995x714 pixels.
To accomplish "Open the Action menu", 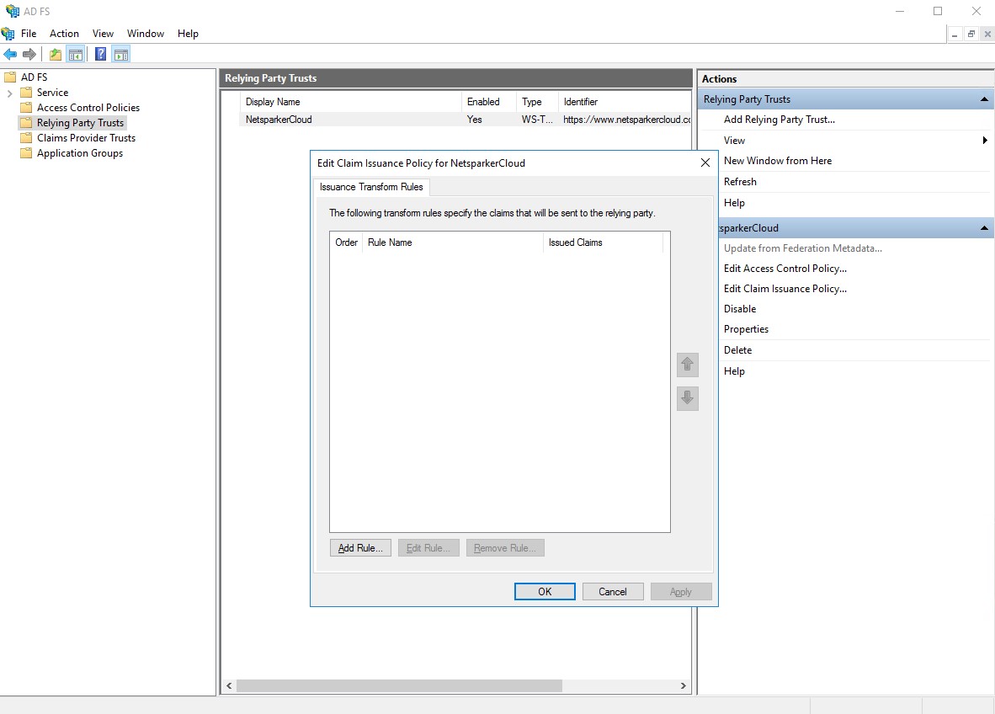I will pyautogui.click(x=64, y=34).
